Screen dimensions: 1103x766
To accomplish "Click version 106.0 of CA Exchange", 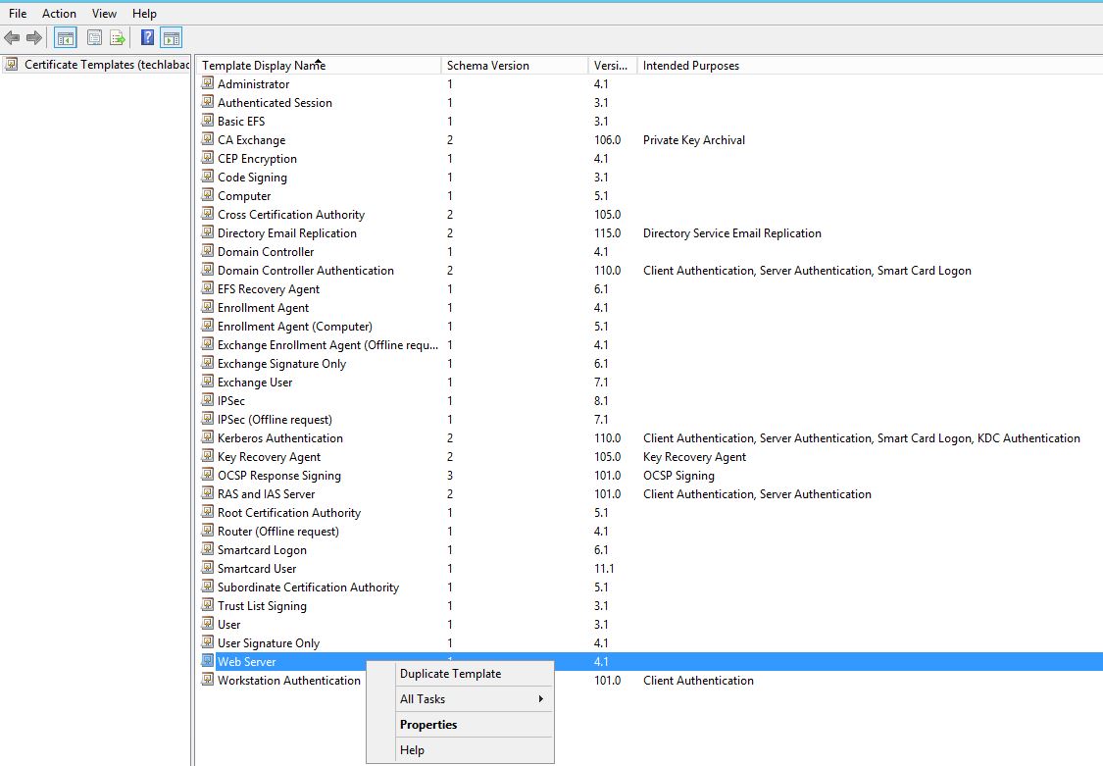I will coord(607,140).
